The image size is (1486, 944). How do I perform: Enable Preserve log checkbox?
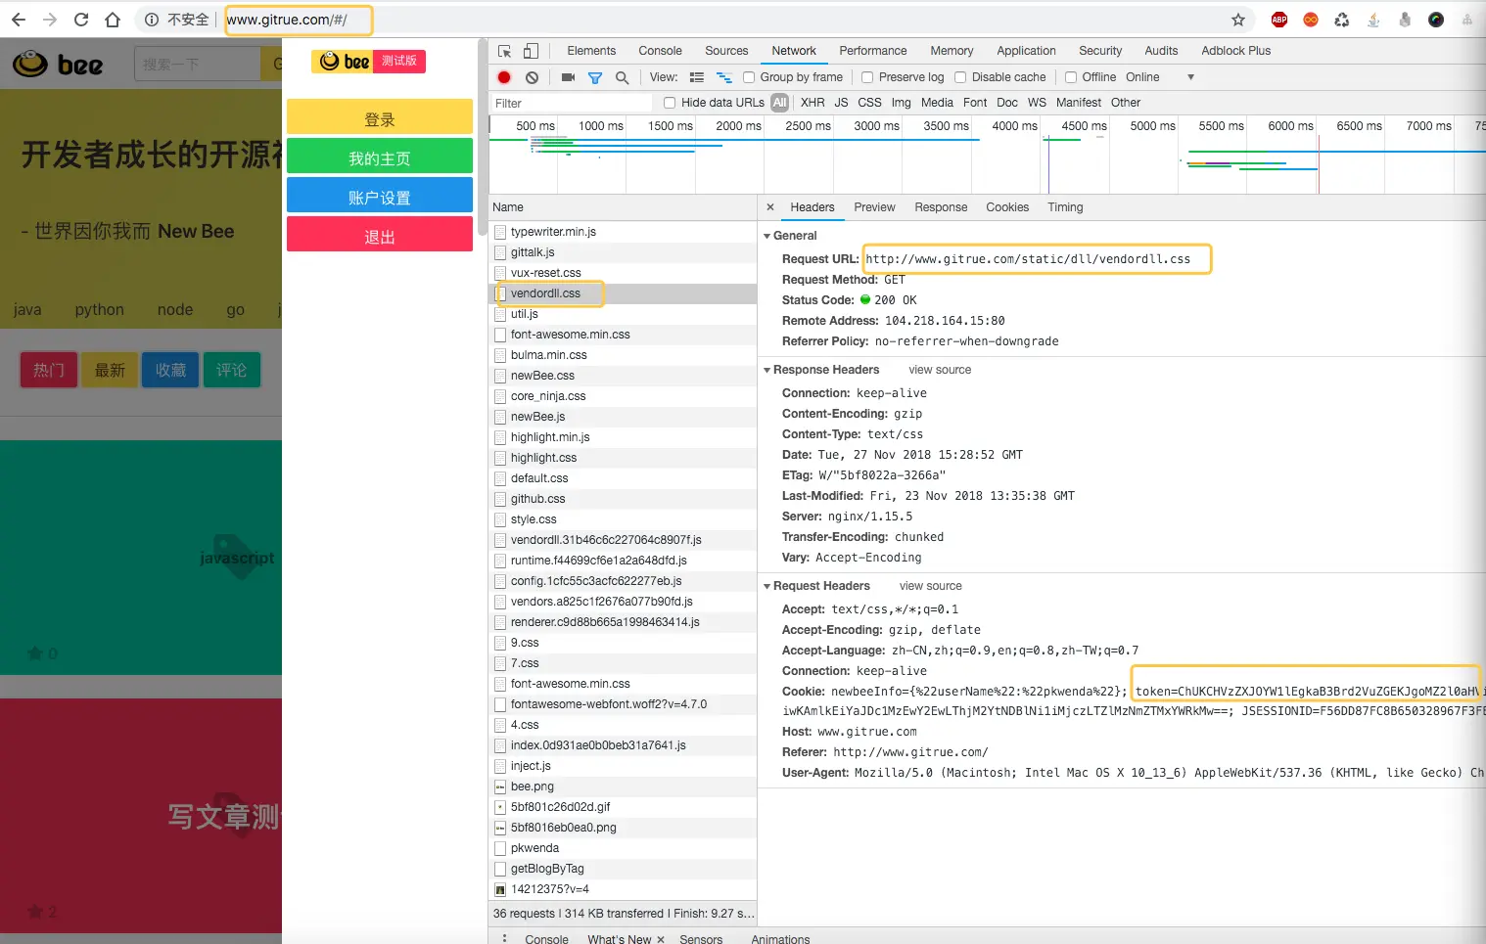click(867, 77)
